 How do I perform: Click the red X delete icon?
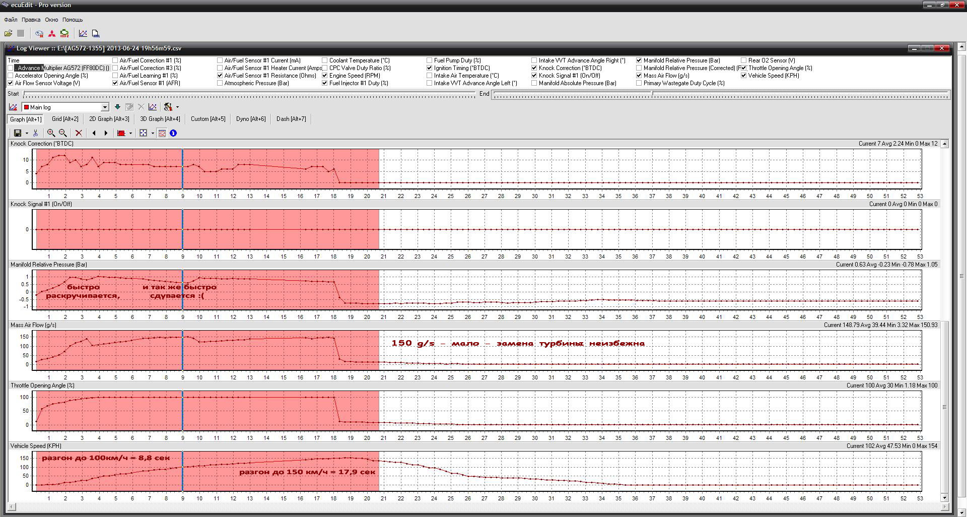click(x=79, y=133)
